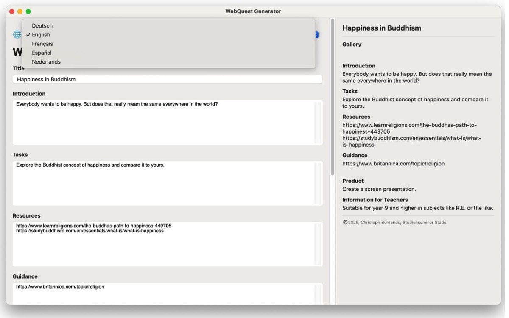
Task: Click inside the Guidance text area
Action: point(168,294)
